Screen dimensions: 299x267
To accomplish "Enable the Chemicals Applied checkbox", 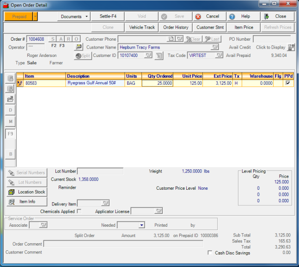I will (x=79, y=211).
